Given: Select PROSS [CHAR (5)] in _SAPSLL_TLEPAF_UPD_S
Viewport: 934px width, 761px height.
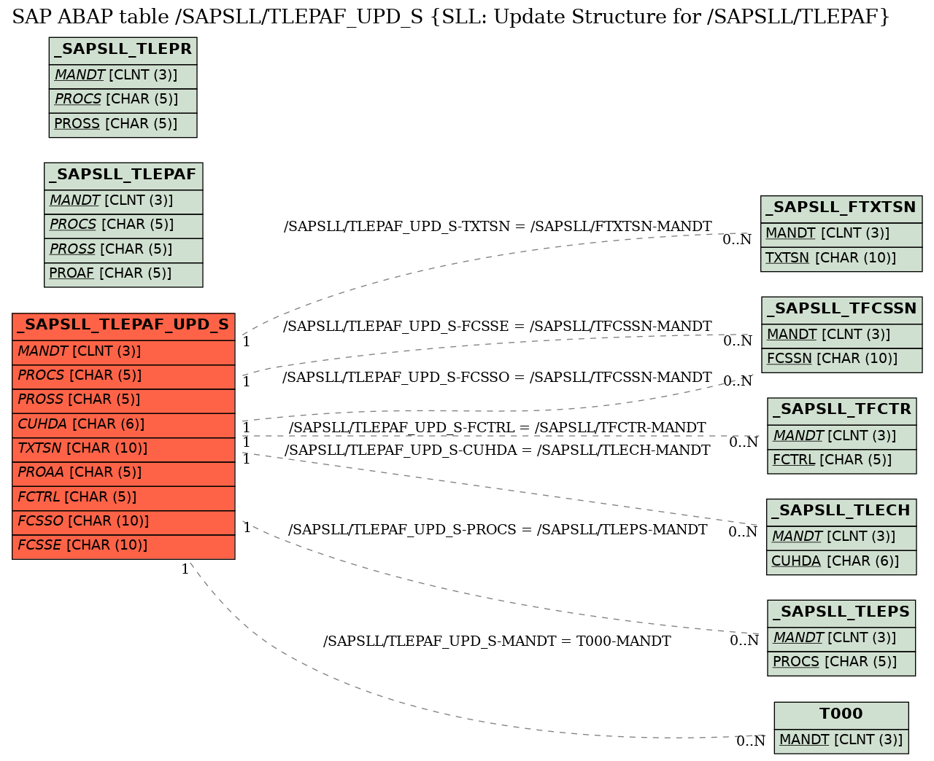Looking at the screenshot, I should tap(123, 400).
